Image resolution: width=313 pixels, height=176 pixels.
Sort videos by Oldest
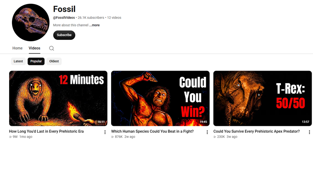54,61
